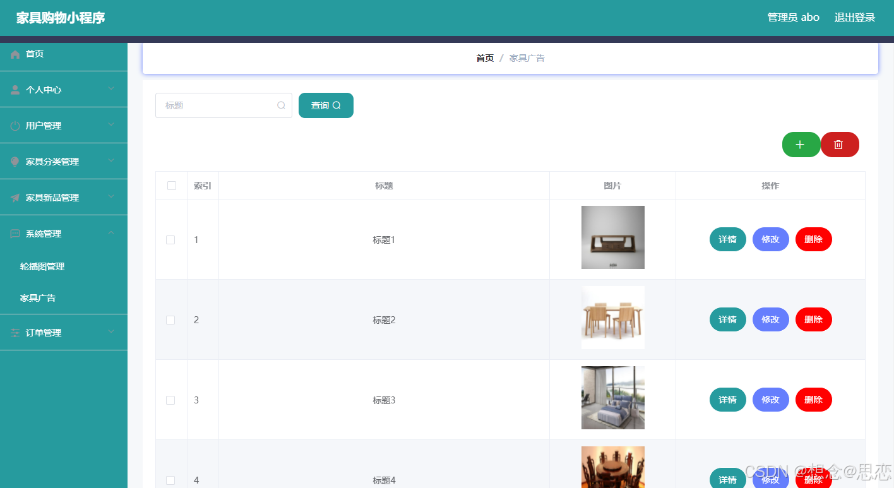Collapse the 系统管理 menu chevron
The image size is (894, 488).
[111, 233]
